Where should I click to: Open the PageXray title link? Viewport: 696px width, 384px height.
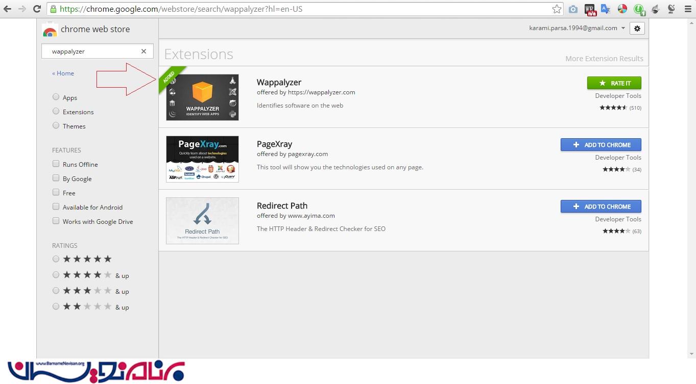[274, 144]
